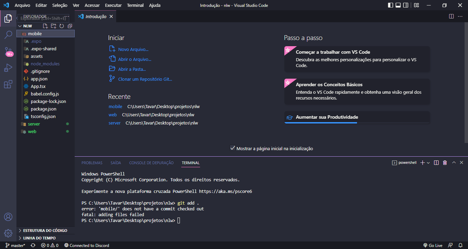The width and height of the screenshot is (468, 249).
Task: Click the Novo Arquivo... link
Action: point(133,50)
